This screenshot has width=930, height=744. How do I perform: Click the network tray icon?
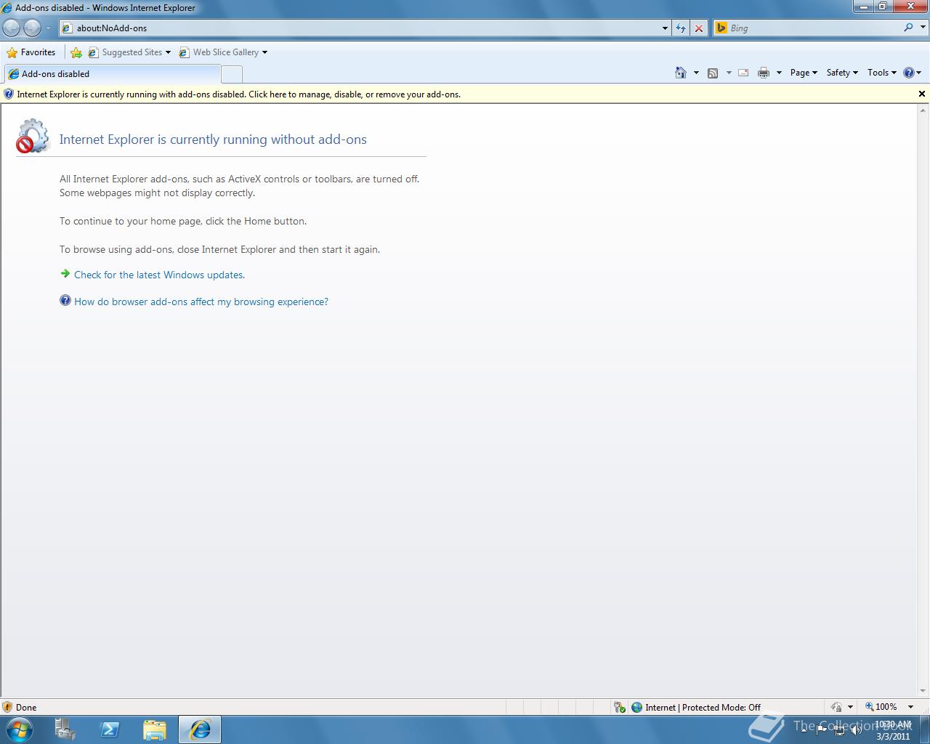click(839, 730)
